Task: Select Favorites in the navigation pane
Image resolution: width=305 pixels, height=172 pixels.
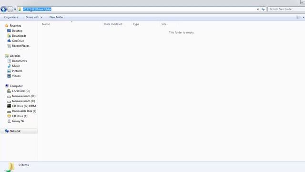Action: pyautogui.click(x=15, y=26)
